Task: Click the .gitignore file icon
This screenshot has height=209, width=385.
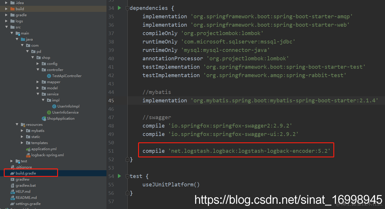Action: point(12,167)
